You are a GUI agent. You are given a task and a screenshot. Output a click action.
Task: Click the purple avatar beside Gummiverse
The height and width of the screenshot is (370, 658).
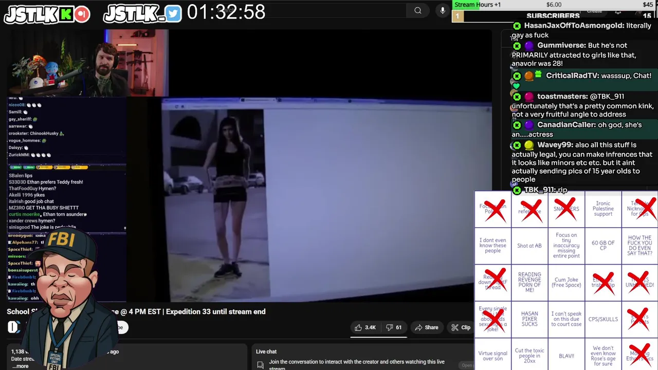click(528, 45)
